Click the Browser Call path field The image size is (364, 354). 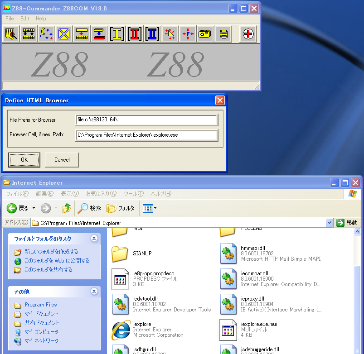146,135
